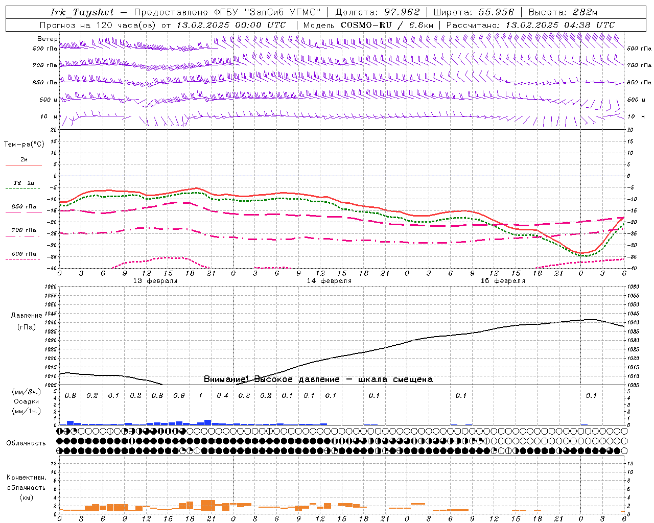
Task: Select the '14 февраля' date label
Action: 329,281
